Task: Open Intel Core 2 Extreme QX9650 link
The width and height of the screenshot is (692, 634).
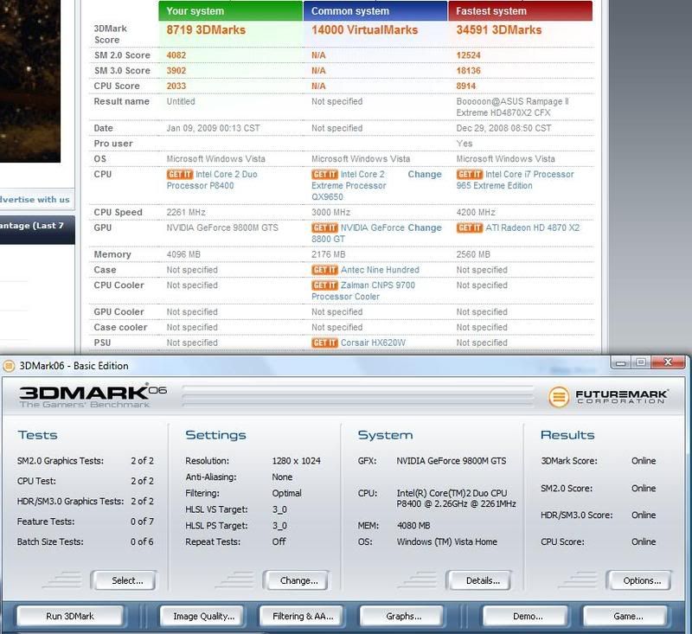Action: click(x=349, y=186)
